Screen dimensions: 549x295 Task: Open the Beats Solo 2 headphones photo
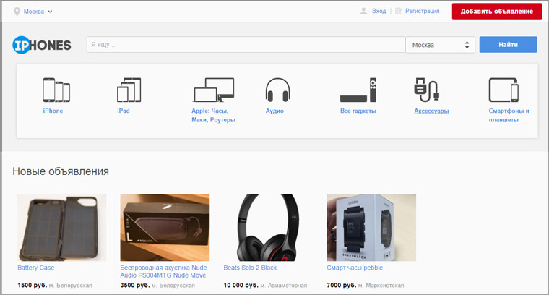click(x=268, y=228)
